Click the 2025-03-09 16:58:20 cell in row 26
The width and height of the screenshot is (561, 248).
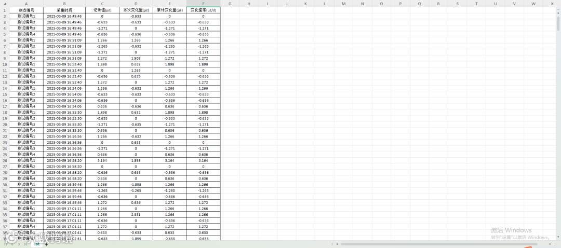[64, 160]
